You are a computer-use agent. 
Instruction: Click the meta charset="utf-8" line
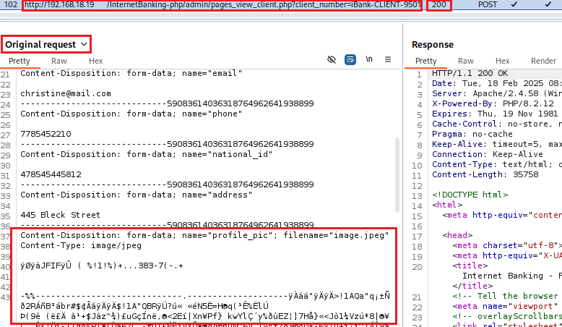[507, 245]
